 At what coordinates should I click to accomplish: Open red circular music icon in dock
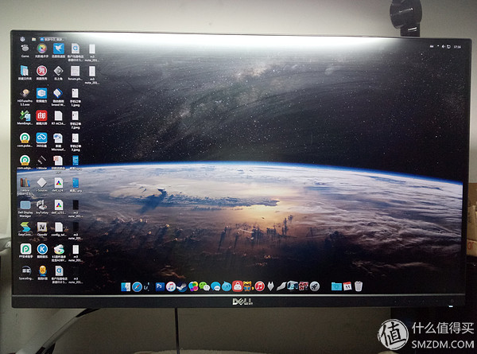(259, 286)
